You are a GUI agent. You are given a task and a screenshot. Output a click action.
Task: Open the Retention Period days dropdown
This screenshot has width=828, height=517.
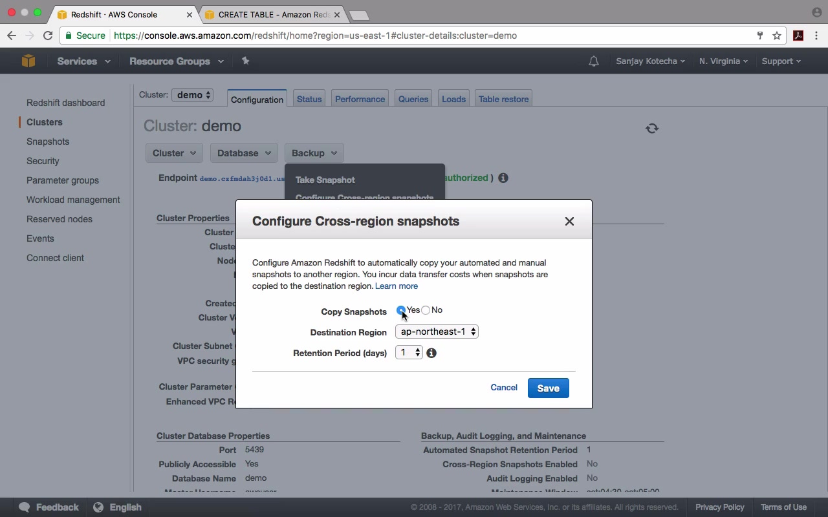click(x=409, y=352)
